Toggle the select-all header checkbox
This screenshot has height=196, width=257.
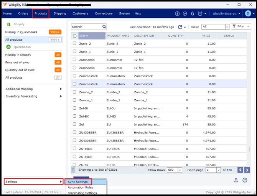[74, 36]
